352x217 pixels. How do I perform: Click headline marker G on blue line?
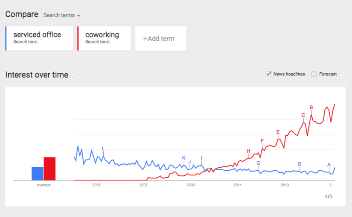coord(258,163)
